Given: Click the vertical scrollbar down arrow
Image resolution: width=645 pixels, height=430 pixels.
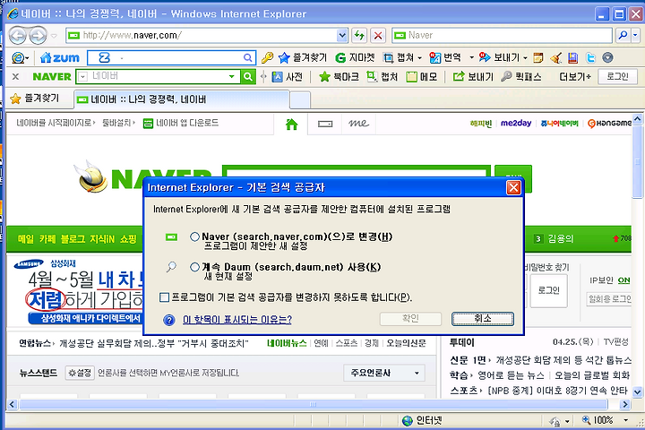Looking at the screenshot, I should [638, 391].
